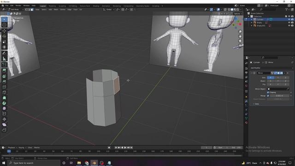The height and width of the screenshot is (166, 295).
Task: Select the Scale tool
Action: [x=4, y=41]
